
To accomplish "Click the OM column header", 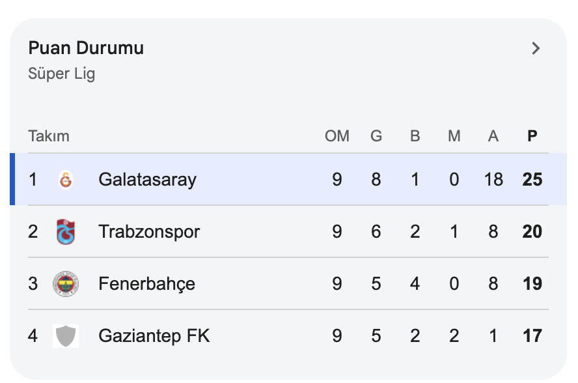I will (337, 137).
